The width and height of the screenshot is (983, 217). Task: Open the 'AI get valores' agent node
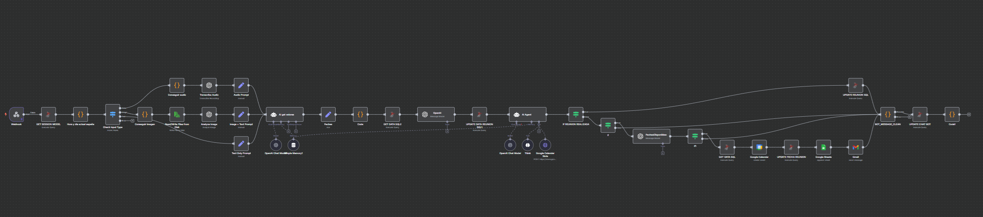(285, 114)
